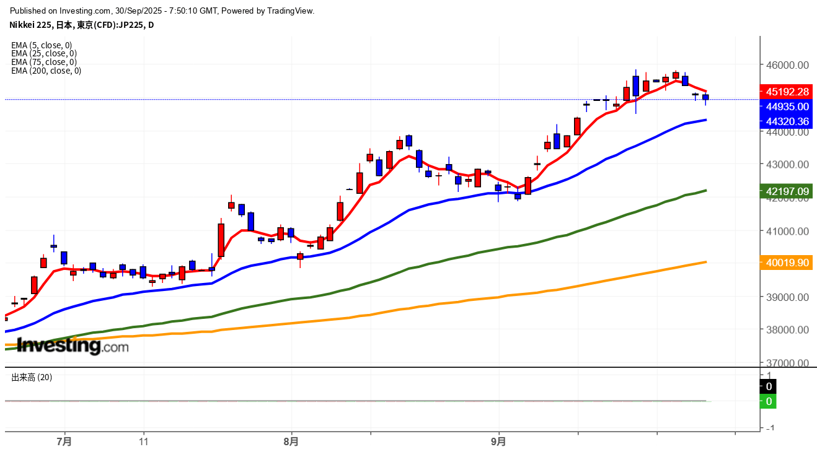The height and width of the screenshot is (452, 817).
Task: Click the Nikkei 225 chart title
Action: (82, 25)
